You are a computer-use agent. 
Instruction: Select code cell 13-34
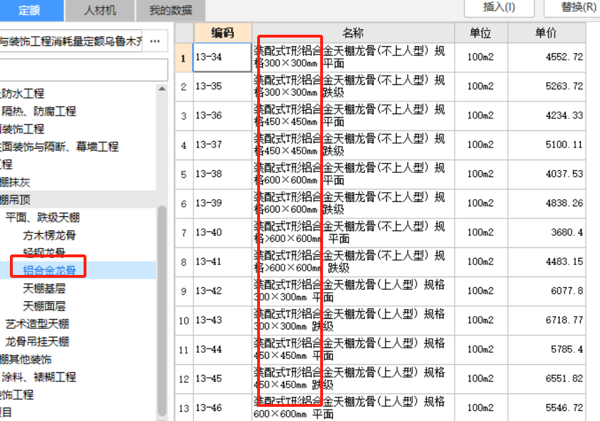click(x=222, y=57)
